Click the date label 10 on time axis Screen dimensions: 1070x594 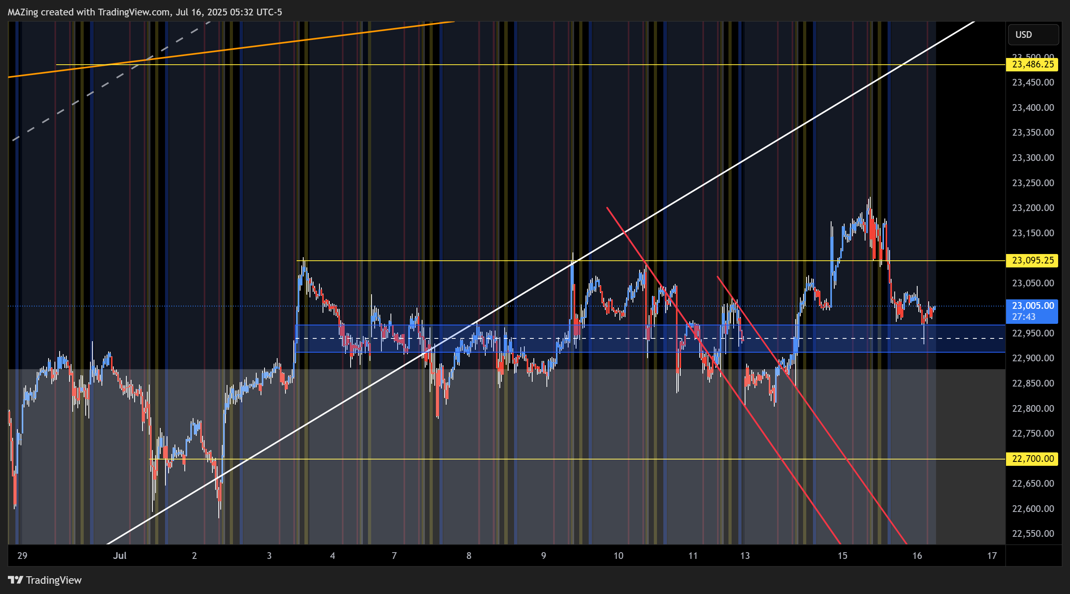pyautogui.click(x=618, y=556)
